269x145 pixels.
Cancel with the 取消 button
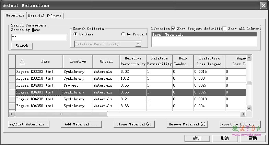coord(225,138)
